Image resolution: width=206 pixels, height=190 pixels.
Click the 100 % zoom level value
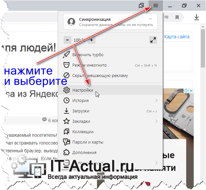[x=79, y=40]
